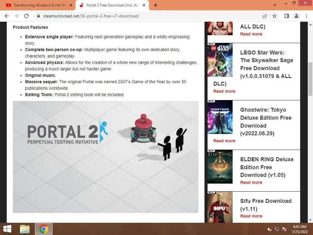313x235 pixels.
Task: Share this page icon
Action: click(265, 16)
